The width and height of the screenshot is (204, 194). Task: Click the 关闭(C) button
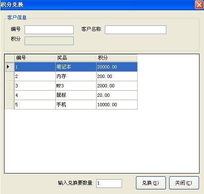click(x=184, y=183)
